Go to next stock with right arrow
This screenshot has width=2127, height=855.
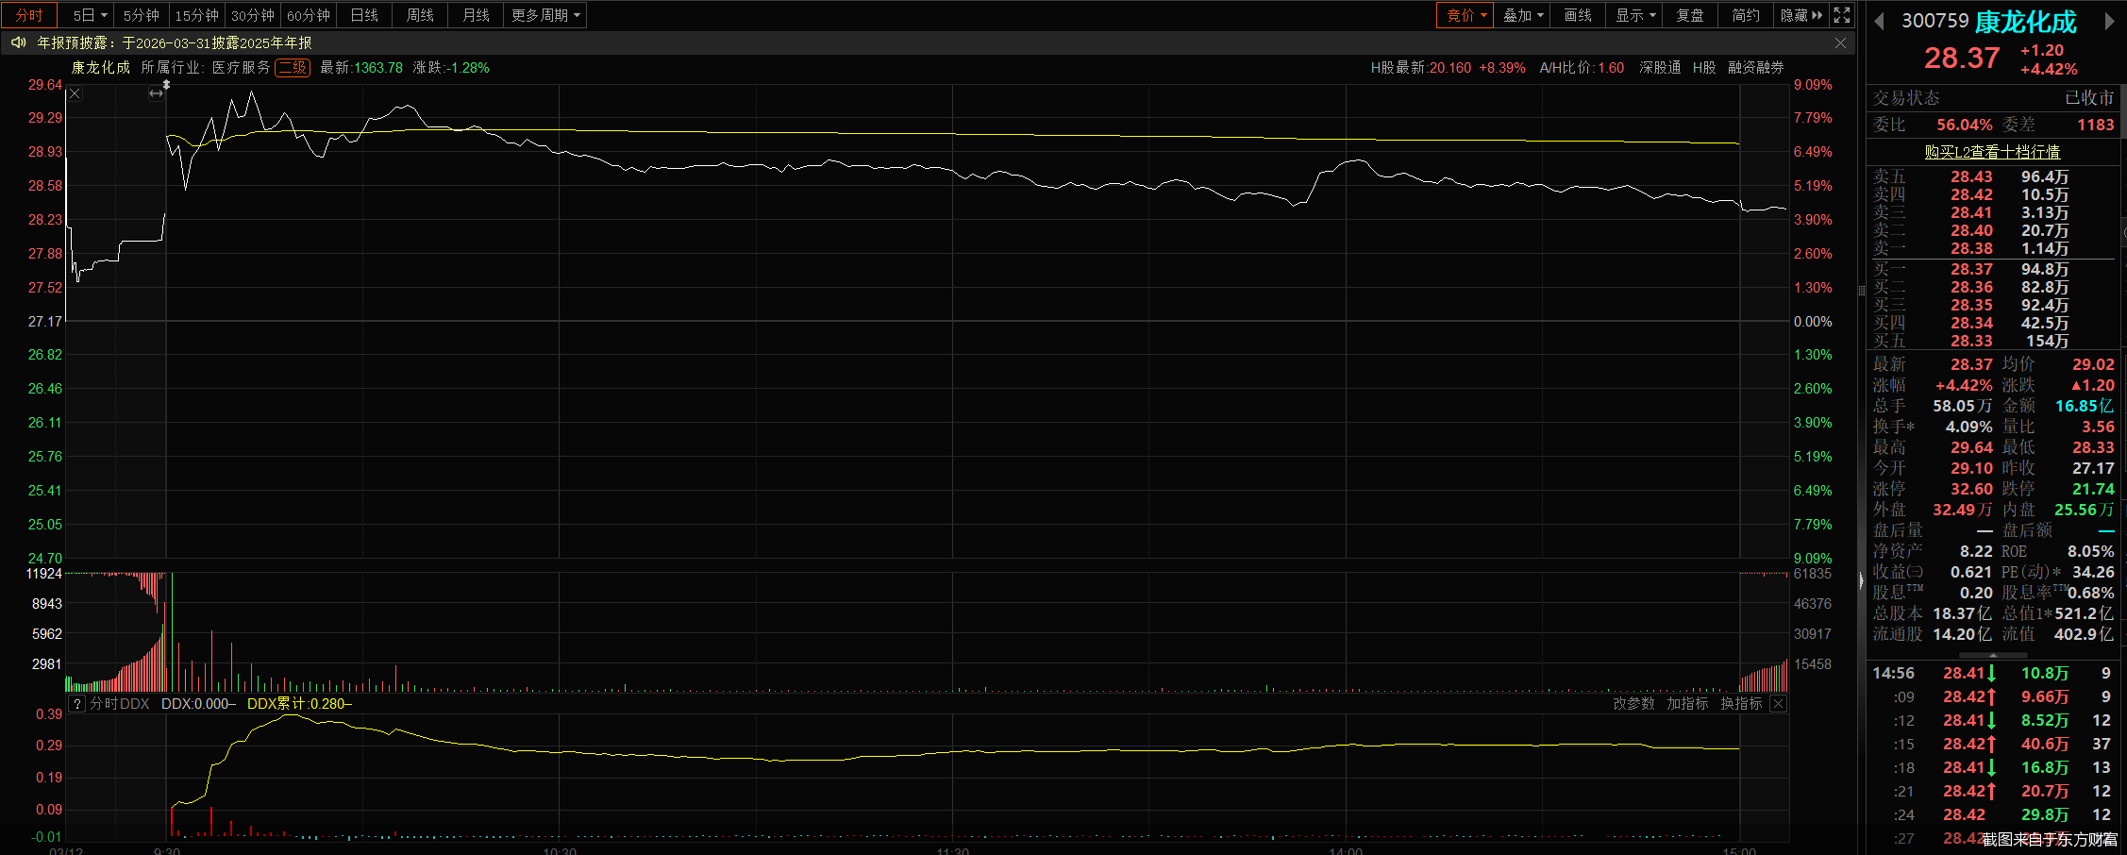[x=2110, y=21]
